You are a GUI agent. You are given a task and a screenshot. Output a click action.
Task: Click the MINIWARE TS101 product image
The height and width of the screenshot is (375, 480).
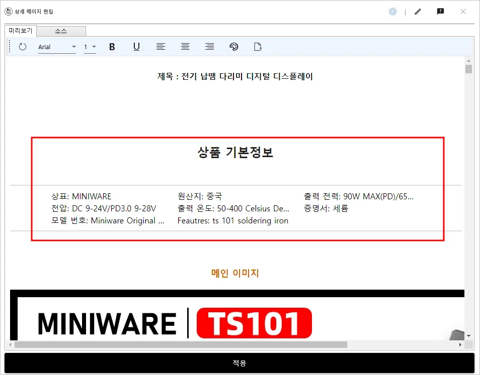[237, 315]
